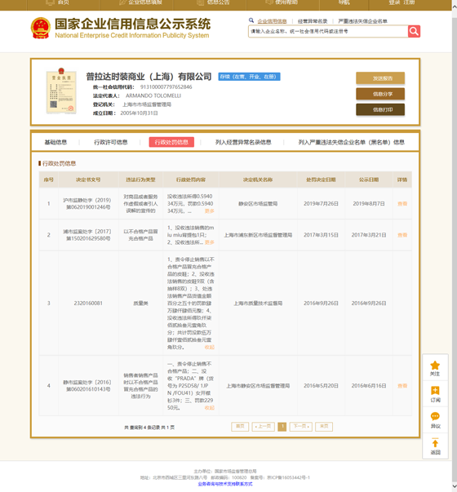Click the 返回 up arrow icon

(x=435, y=443)
